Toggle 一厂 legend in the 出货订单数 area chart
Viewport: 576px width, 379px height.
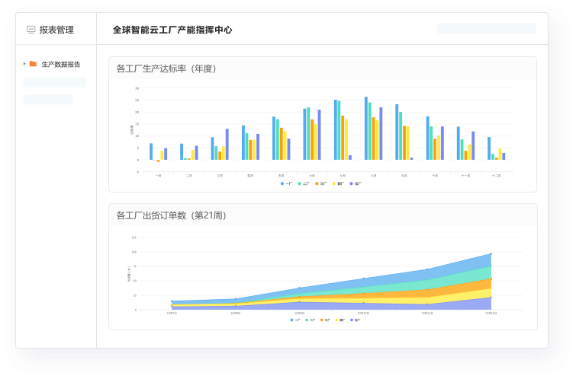pos(295,320)
